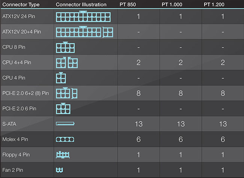Select the Fan 2 Pin connector icon
Image resolution: width=244 pixels, height=178 pixels.
(59, 170)
